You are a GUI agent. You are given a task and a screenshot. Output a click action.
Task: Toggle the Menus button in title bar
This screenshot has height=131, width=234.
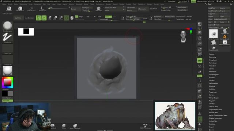(193, 1)
